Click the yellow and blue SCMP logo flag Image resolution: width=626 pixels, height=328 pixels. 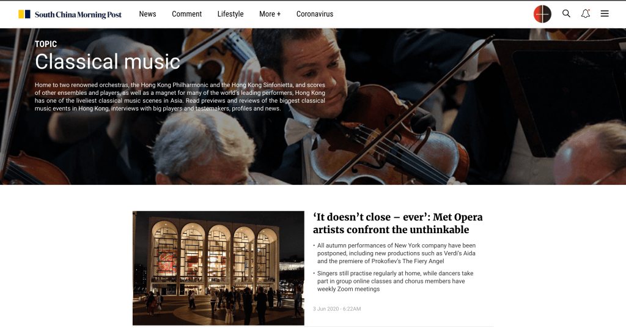[24, 15]
